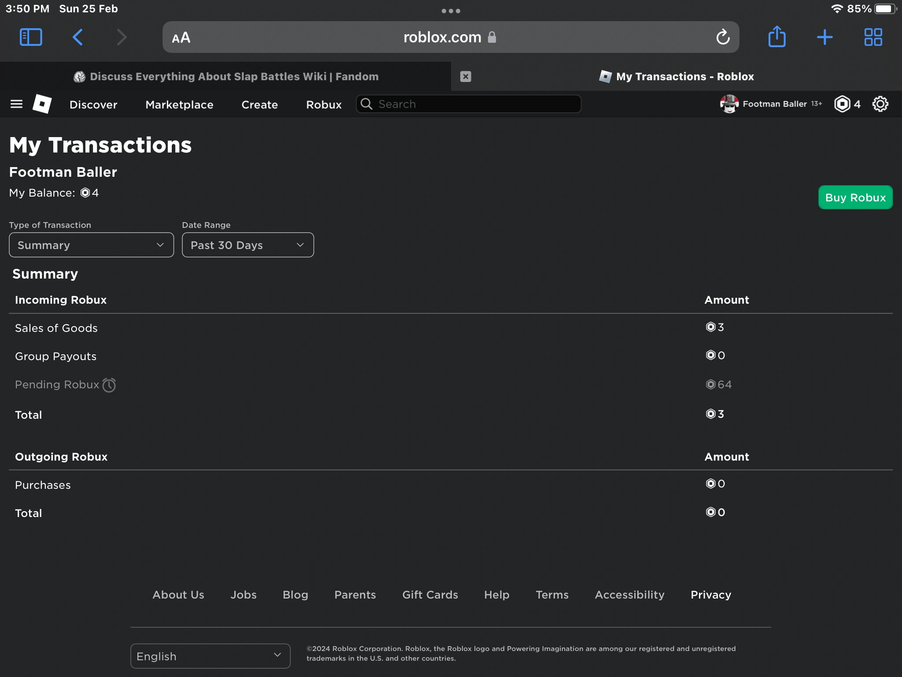Open the settings gear icon

[880, 104]
